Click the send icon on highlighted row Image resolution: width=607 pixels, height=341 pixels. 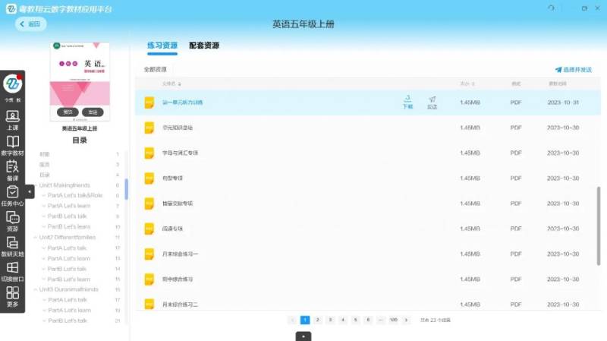click(432, 102)
